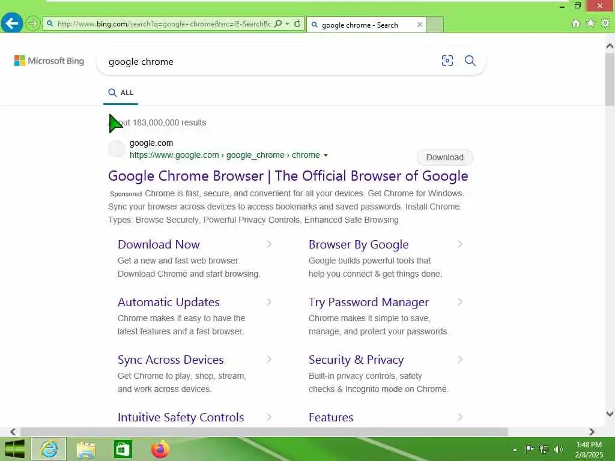Click the Home icon in the browser toolbar

click(576, 23)
